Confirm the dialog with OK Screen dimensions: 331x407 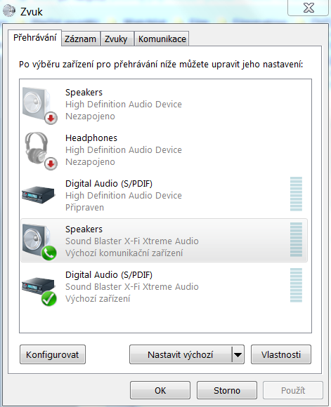point(160,390)
